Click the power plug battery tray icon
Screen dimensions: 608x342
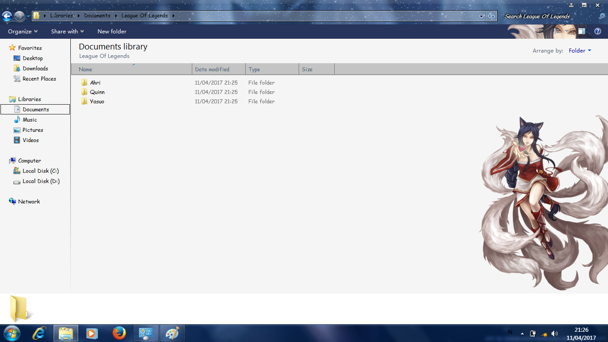click(x=533, y=334)
